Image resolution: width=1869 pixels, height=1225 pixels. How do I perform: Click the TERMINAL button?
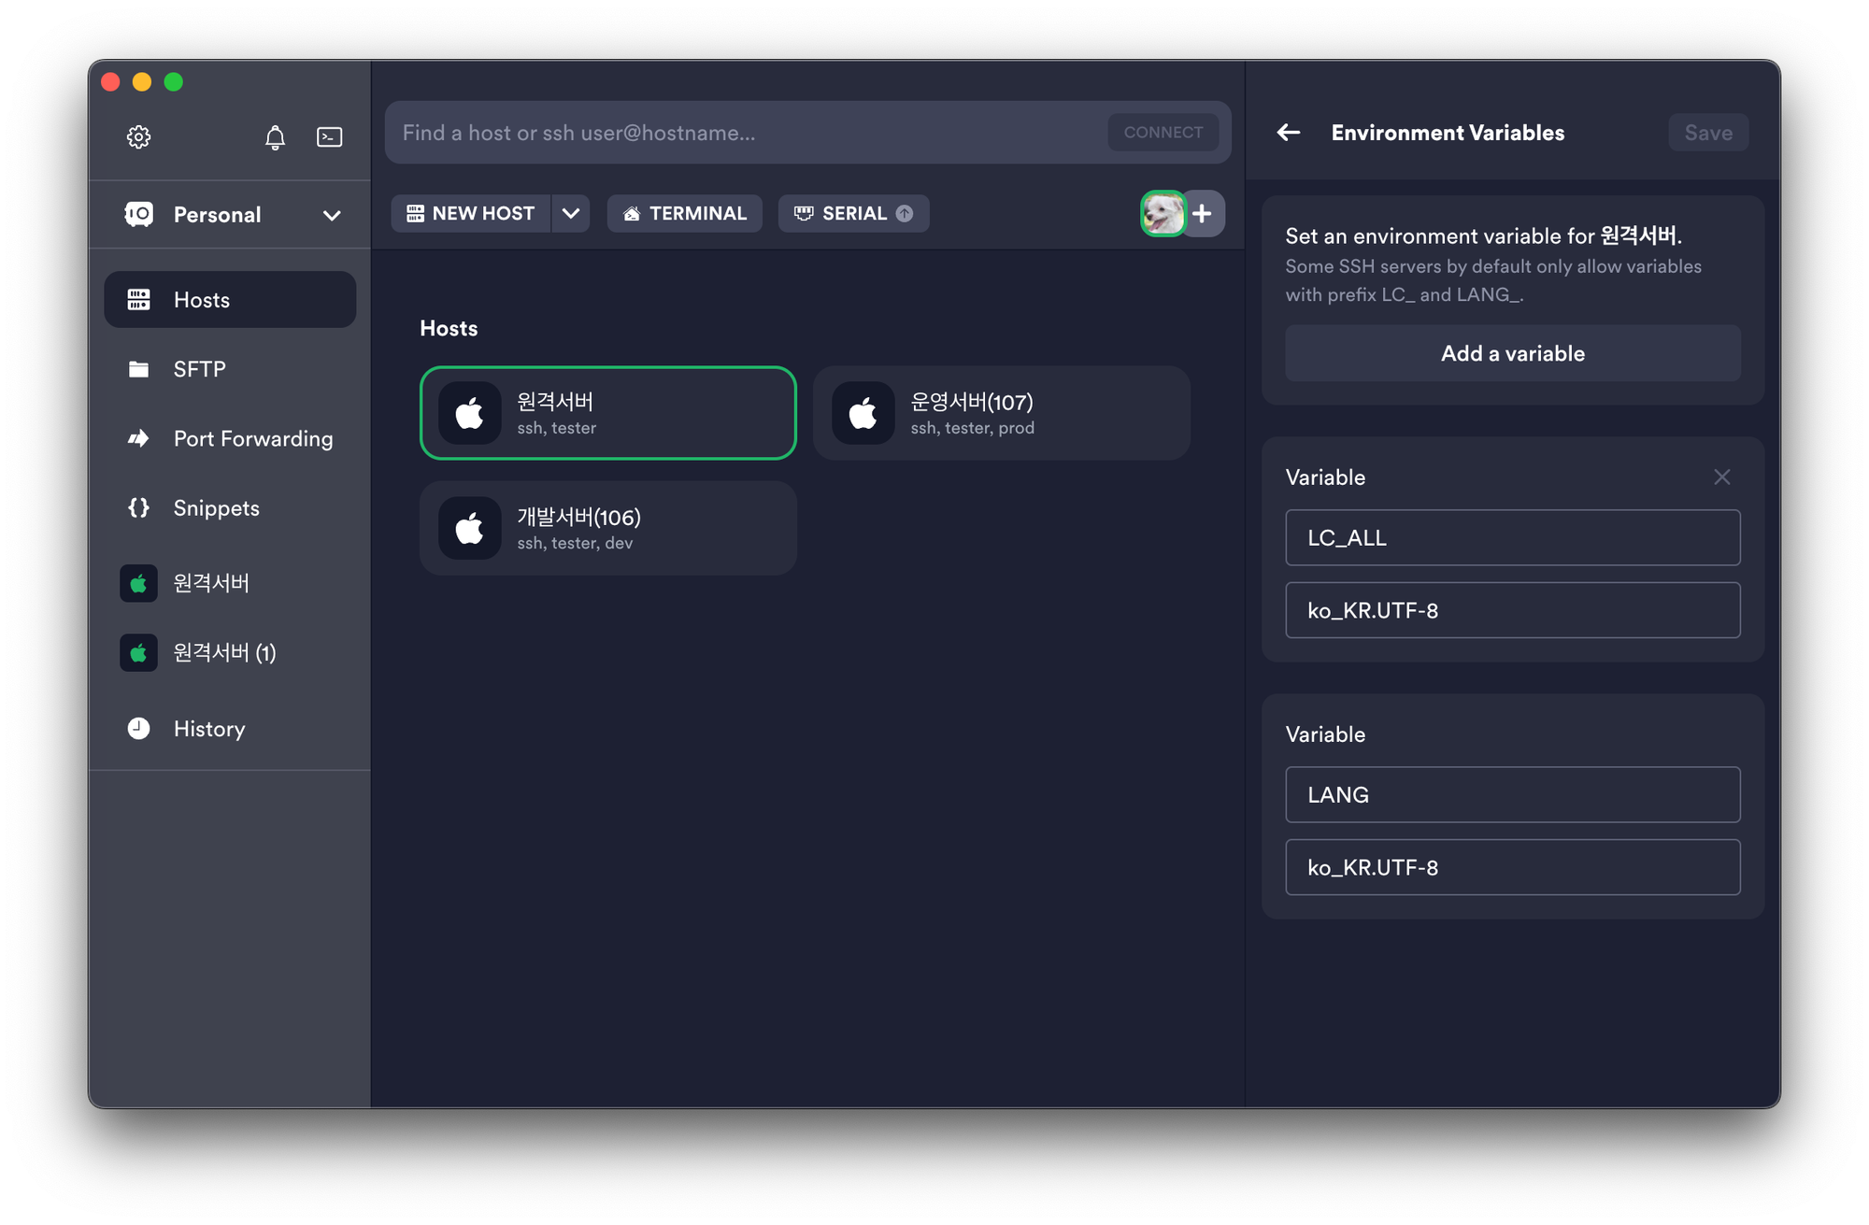[x=685, y=214]
